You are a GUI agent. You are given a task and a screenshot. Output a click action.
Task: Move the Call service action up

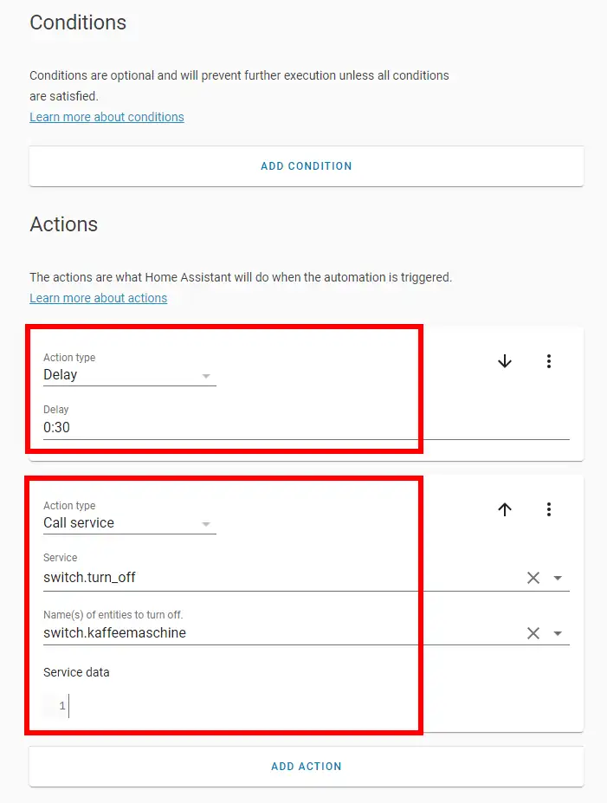505,509
